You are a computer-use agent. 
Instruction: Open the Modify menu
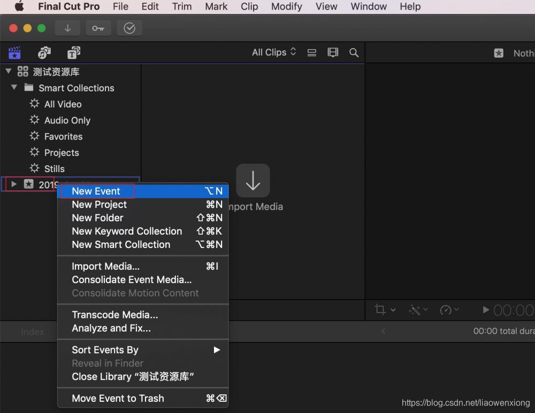[x=287, y=6]
